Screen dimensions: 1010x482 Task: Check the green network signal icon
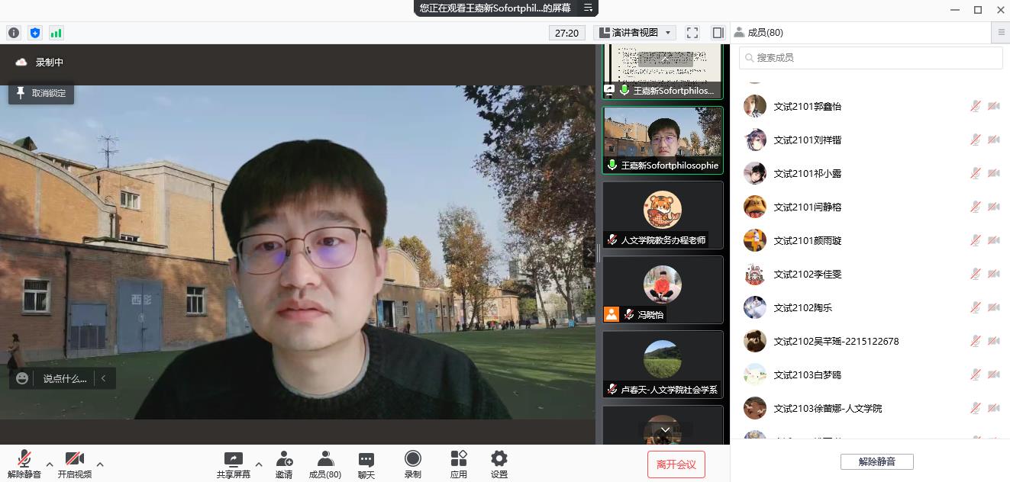click(56, 33)
